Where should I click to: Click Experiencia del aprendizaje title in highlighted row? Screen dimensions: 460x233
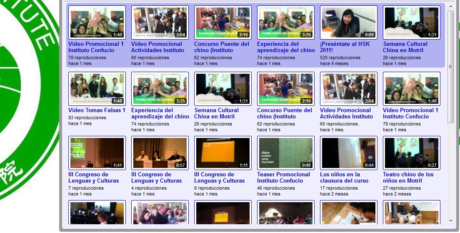click(x=286, y=47)
